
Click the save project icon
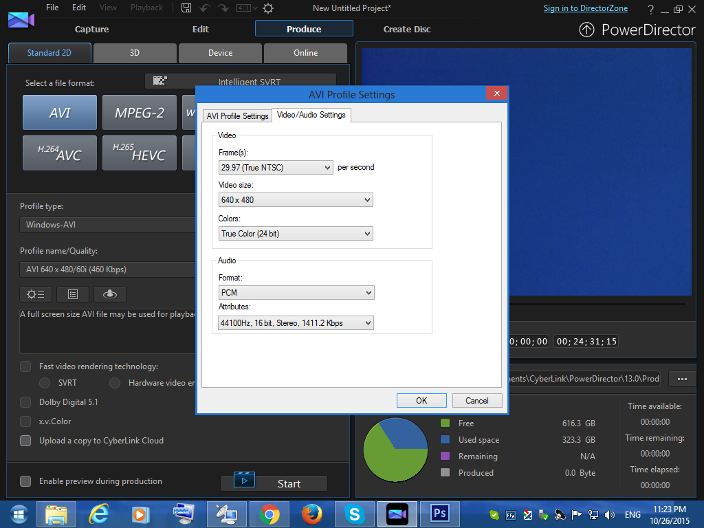186,8
